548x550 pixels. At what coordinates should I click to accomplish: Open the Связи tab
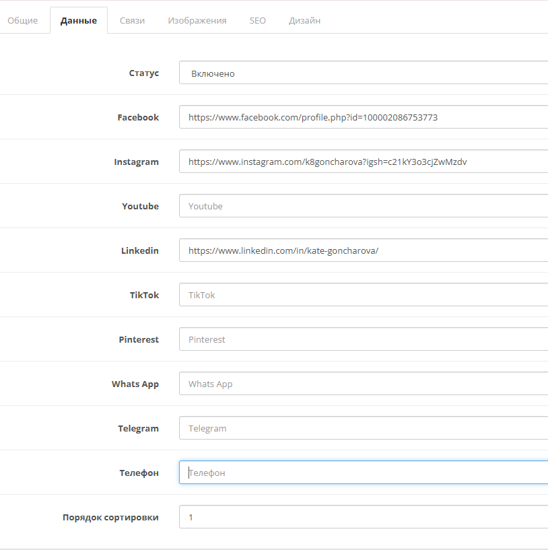132,20
